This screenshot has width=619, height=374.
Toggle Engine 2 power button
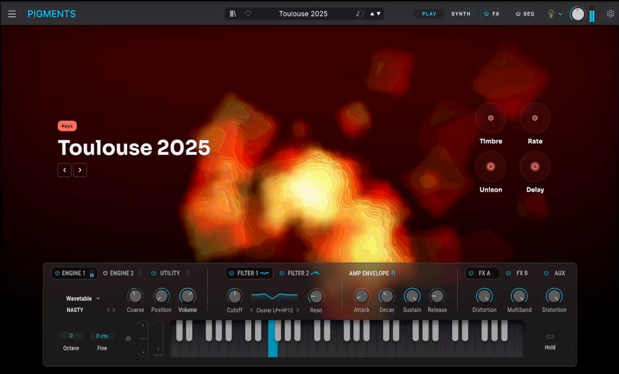pyautogui.click(x=105, y=273)
